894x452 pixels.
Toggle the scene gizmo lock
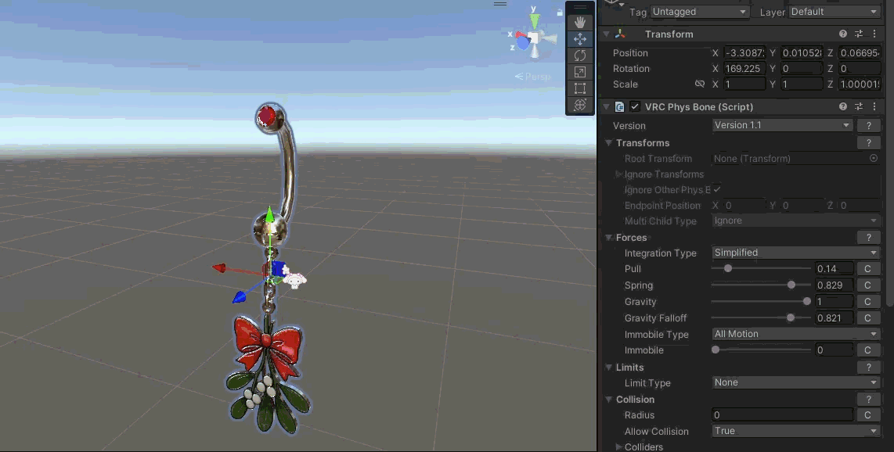click(560, 13)
